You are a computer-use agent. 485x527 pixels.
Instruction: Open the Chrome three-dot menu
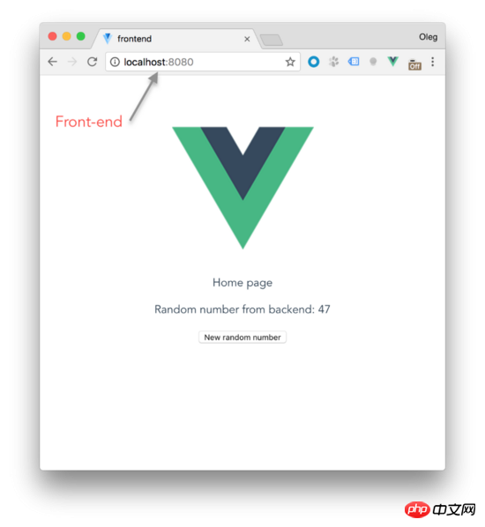pos(432,62)
